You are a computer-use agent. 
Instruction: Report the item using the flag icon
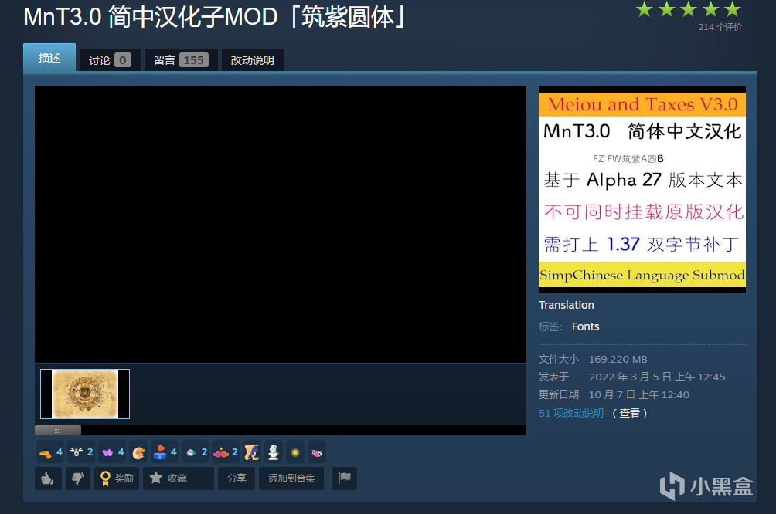click(x=345, y=478)
